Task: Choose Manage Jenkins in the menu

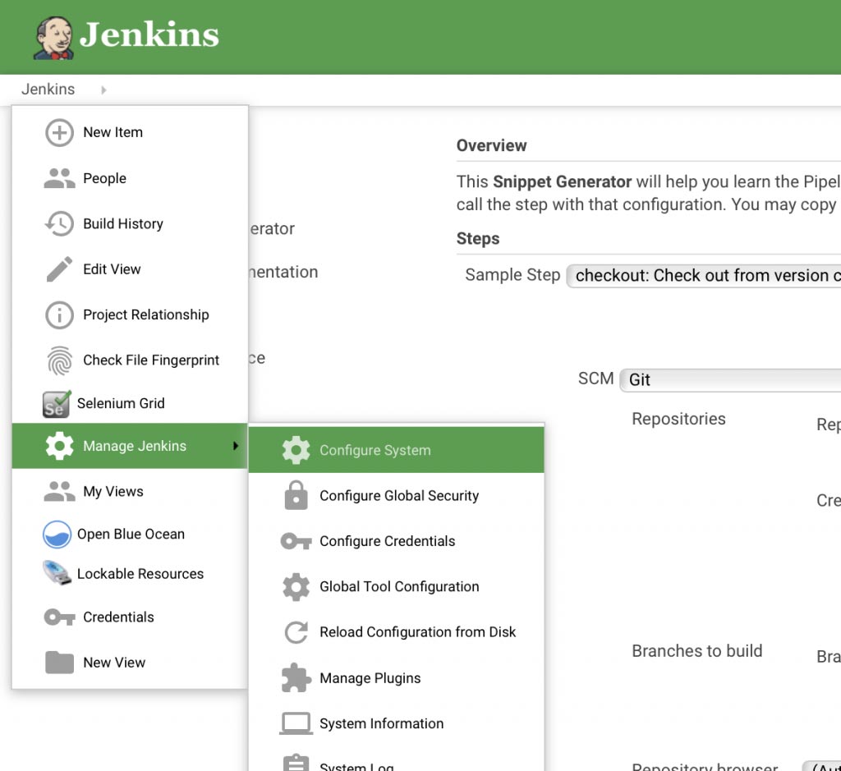Action: (130, 446)
